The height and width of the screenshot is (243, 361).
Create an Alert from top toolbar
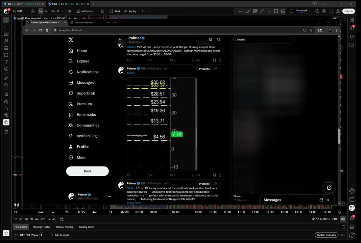pyautogui.click(x=115, y=11)
